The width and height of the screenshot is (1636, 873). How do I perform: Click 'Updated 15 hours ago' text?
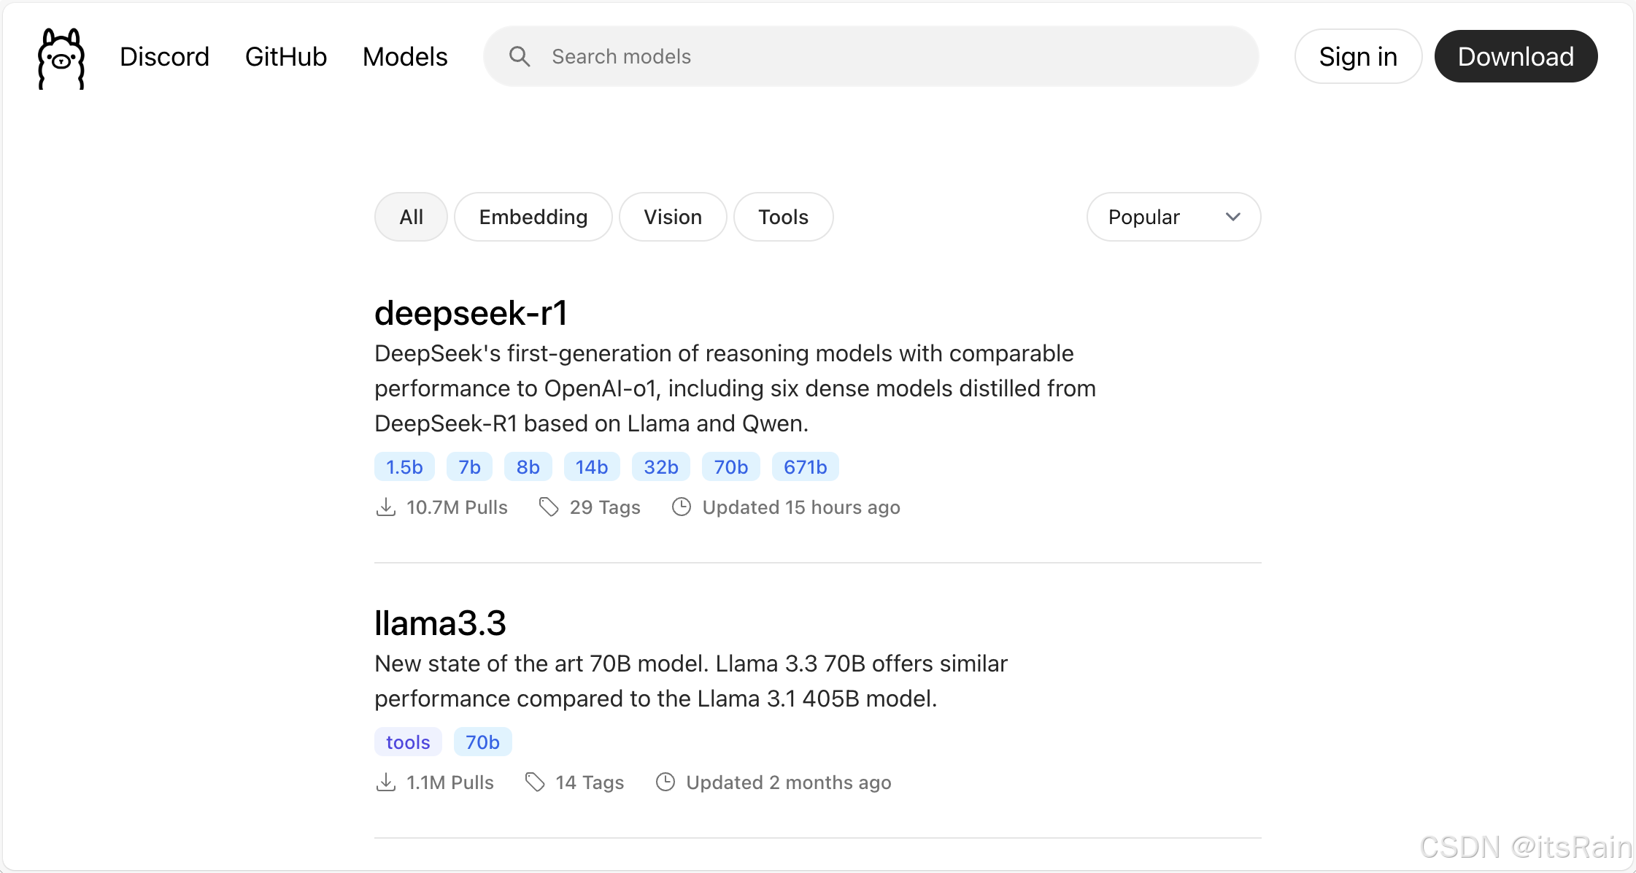click(x=801, y=507)
